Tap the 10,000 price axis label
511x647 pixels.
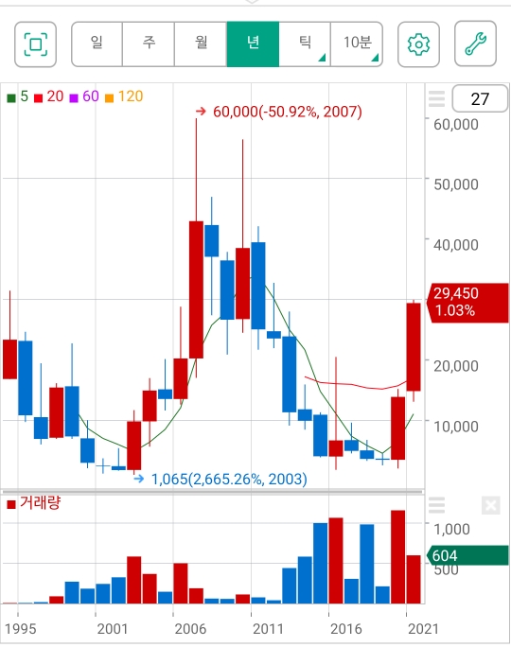(x=456, y=427)
